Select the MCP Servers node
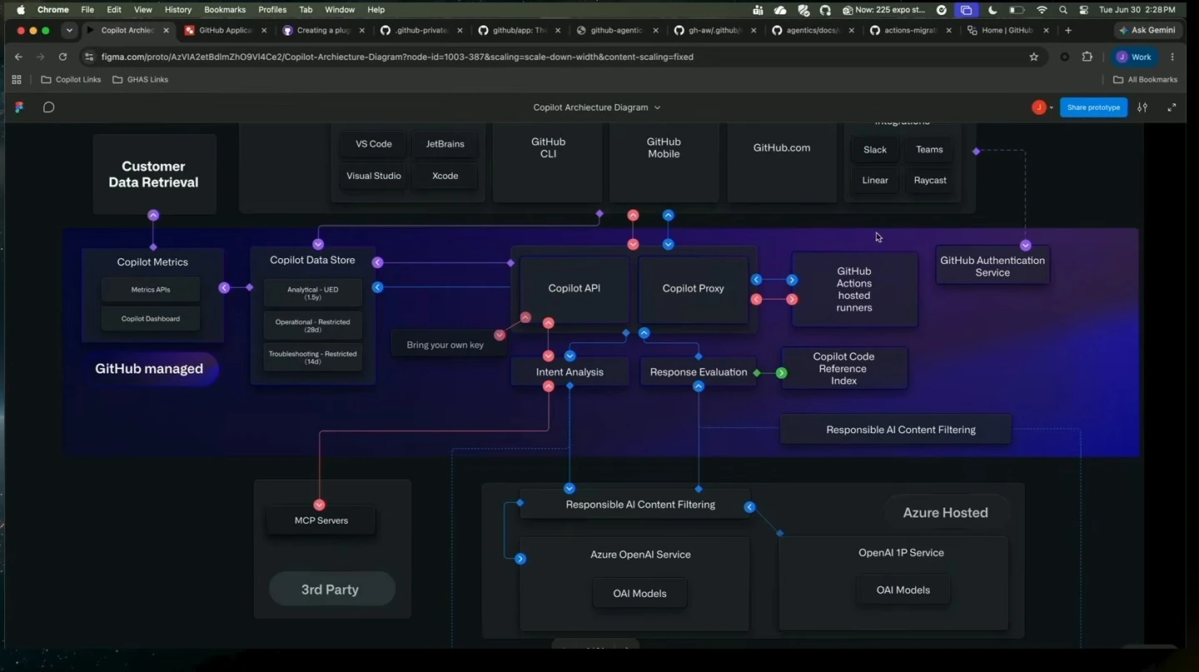This screenshot has width=1199, height=672. click(x=321, y=520)
